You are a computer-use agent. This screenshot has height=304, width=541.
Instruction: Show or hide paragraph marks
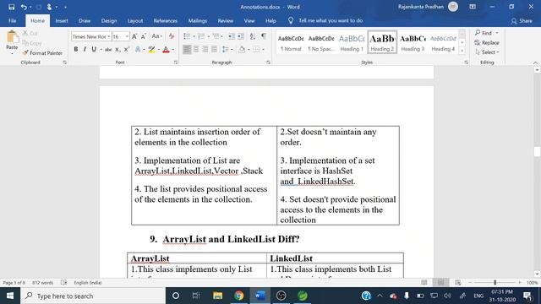264,36
